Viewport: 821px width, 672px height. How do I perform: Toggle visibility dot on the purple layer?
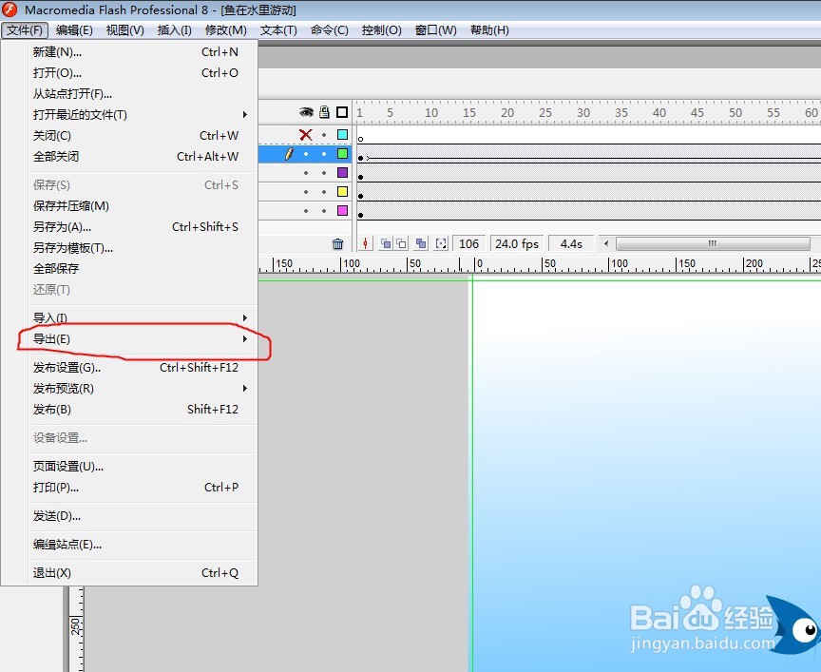click(x=306, y=173)
